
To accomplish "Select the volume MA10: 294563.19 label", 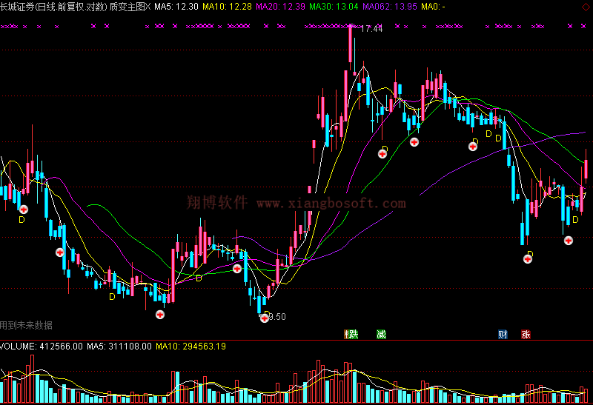I will (191, 346).
